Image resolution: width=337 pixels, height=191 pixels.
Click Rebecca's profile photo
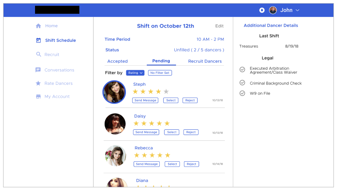coord(115,156)
